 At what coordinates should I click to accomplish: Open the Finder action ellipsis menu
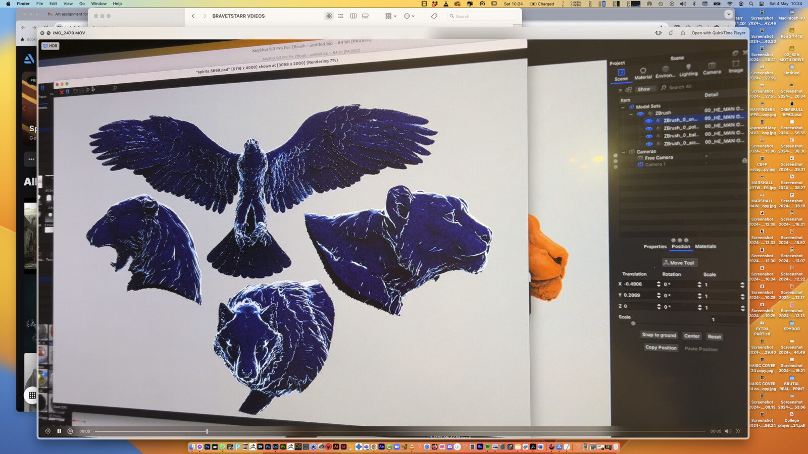(x=409, y=16)
